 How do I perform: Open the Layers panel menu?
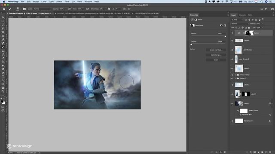click(x=273, y=15)
